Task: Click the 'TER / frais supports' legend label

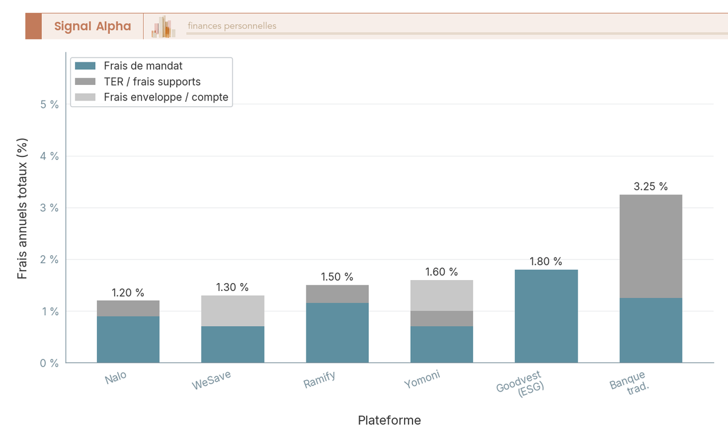Action: click(152, 81)
